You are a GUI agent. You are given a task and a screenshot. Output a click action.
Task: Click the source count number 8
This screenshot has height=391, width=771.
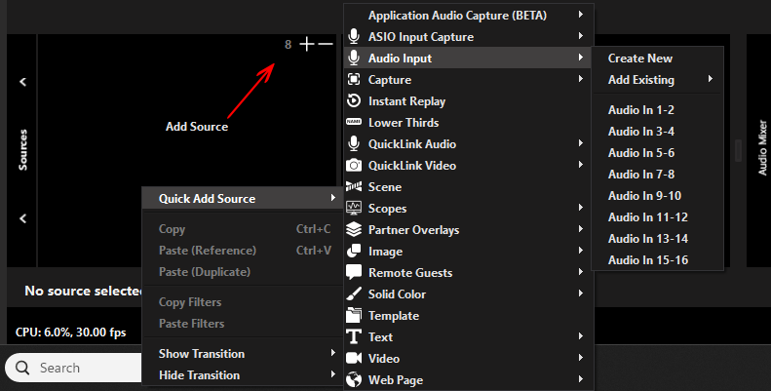[x=289, y=44]
